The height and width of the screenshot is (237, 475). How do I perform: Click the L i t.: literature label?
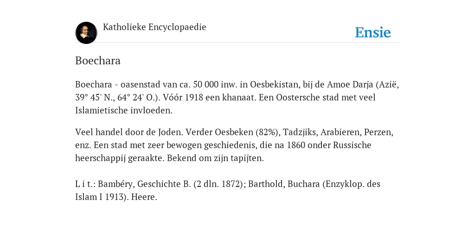click(x=85, y=184)
